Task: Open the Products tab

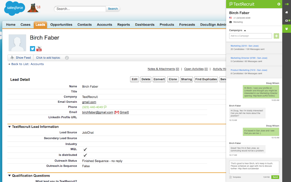Action: pyautogui.click(x=167, y=25)
